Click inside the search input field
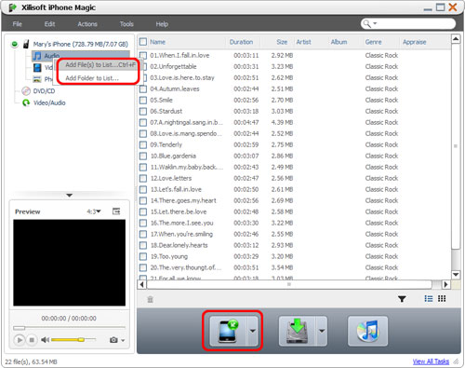 415,23
